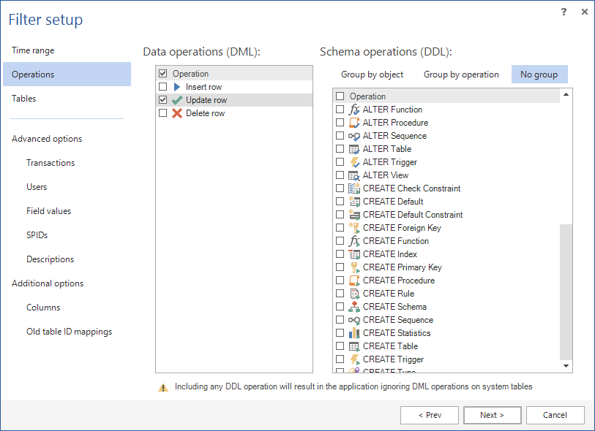Viewport: 595px width, 431px height.
Task: Click the CREATE Primary Key icon
Action: pyautogui.click(x=354, y=267)
